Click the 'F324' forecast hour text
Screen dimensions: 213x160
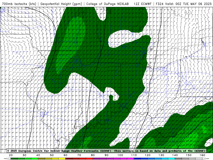(159, 4)
